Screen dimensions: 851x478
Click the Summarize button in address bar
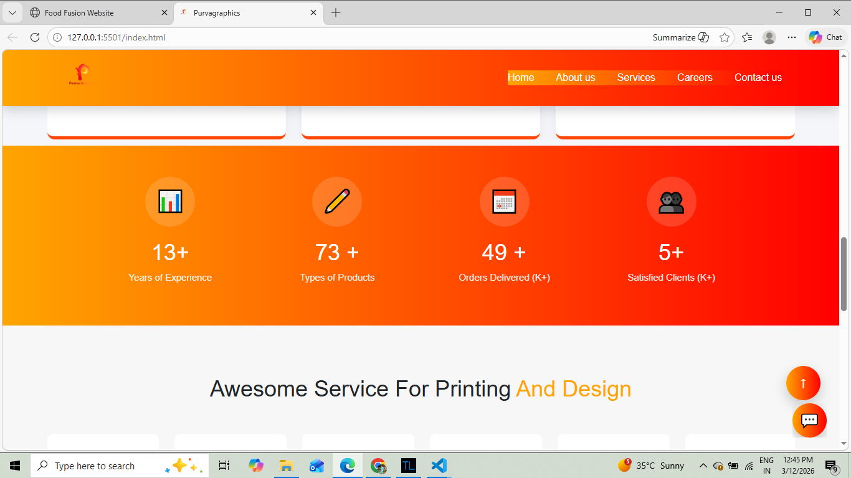coord(680,37)
